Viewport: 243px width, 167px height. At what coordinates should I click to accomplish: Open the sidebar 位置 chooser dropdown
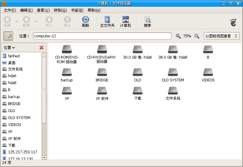(9, 48)
